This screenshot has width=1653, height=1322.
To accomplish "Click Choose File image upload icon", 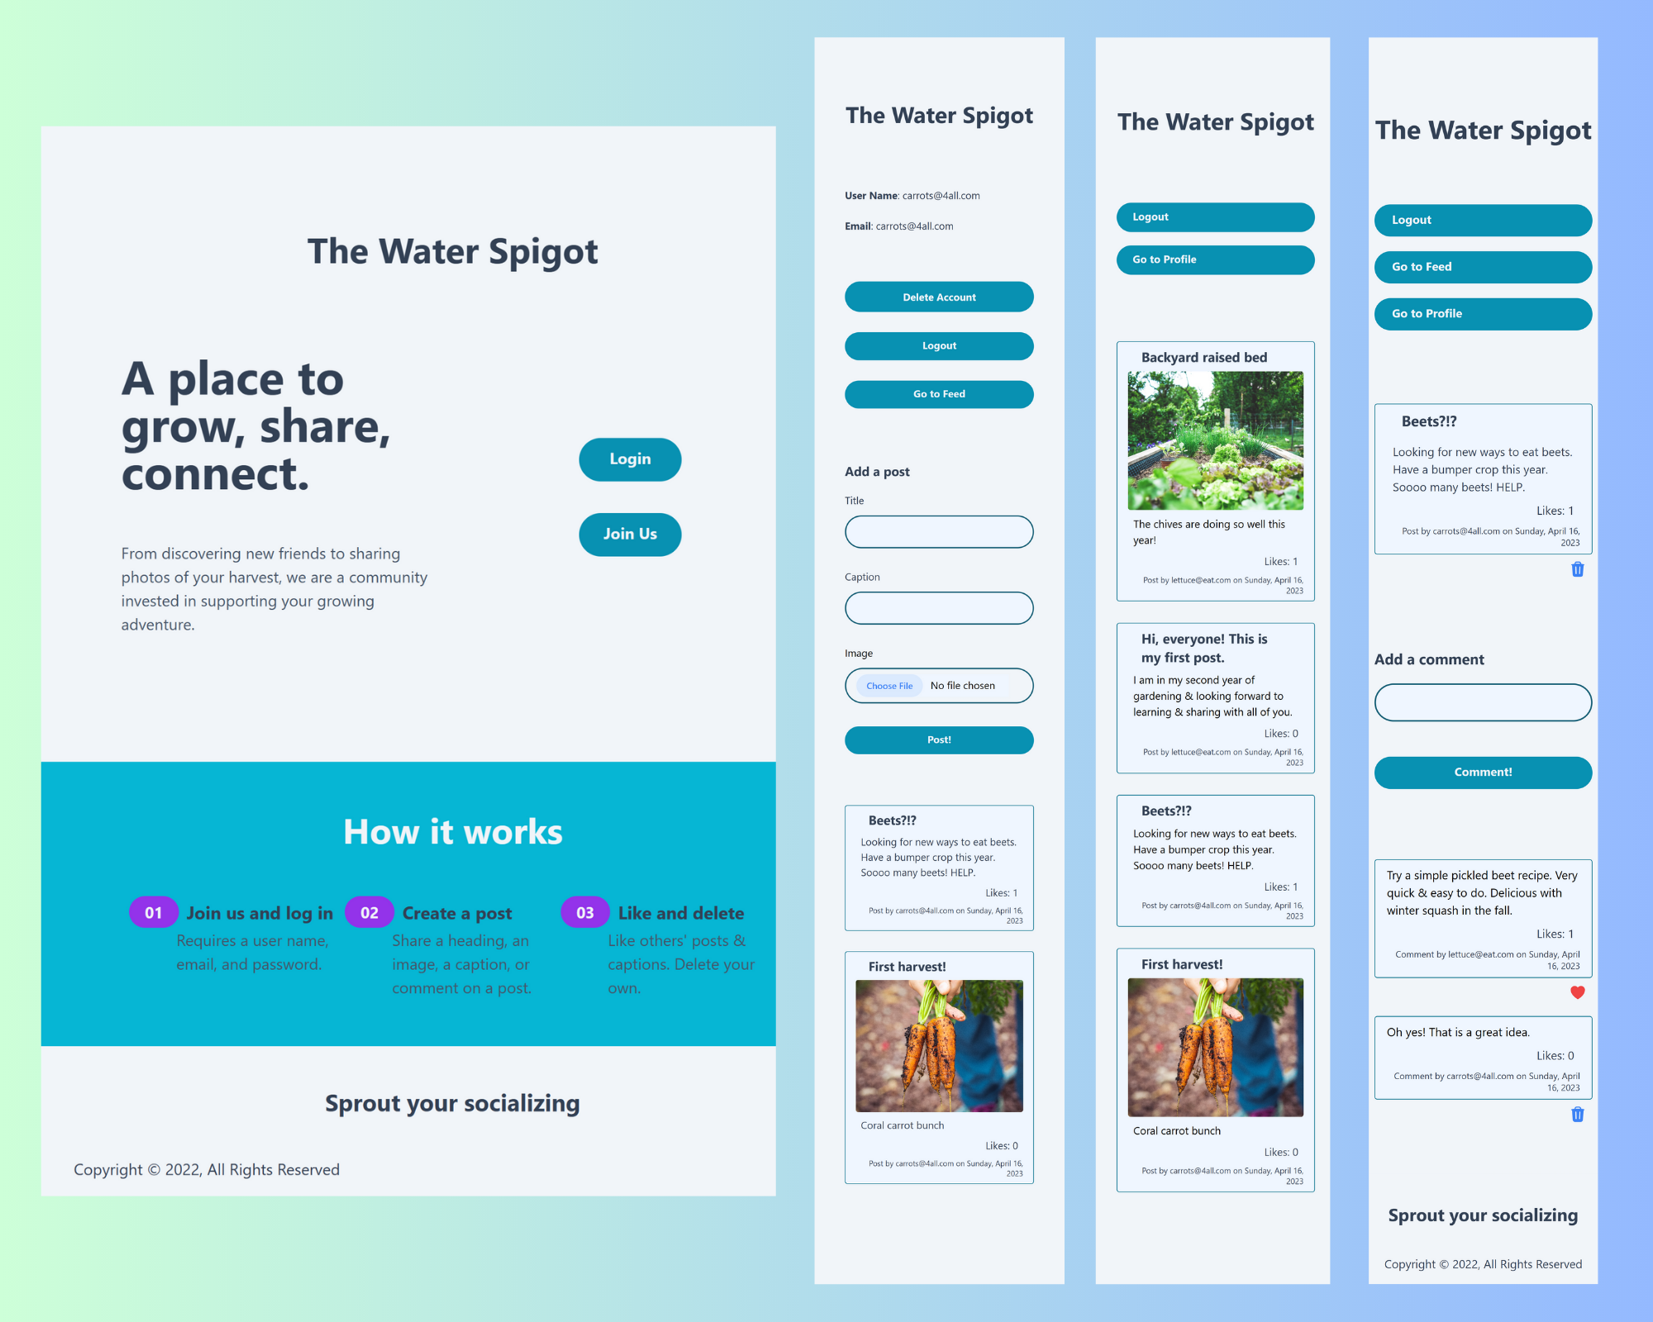I will click(x=887, y=685).
